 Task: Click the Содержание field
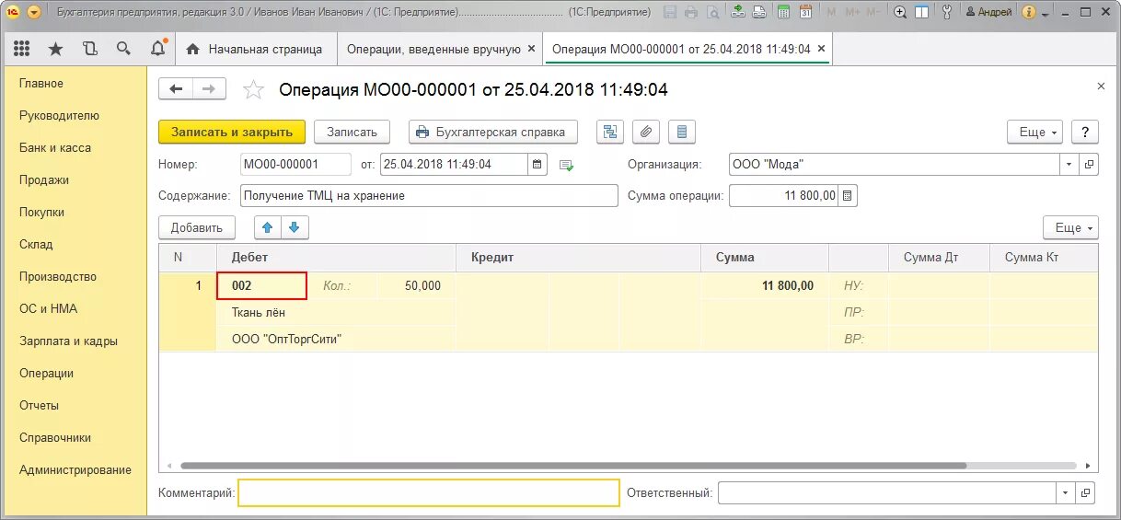pos(429,196)
